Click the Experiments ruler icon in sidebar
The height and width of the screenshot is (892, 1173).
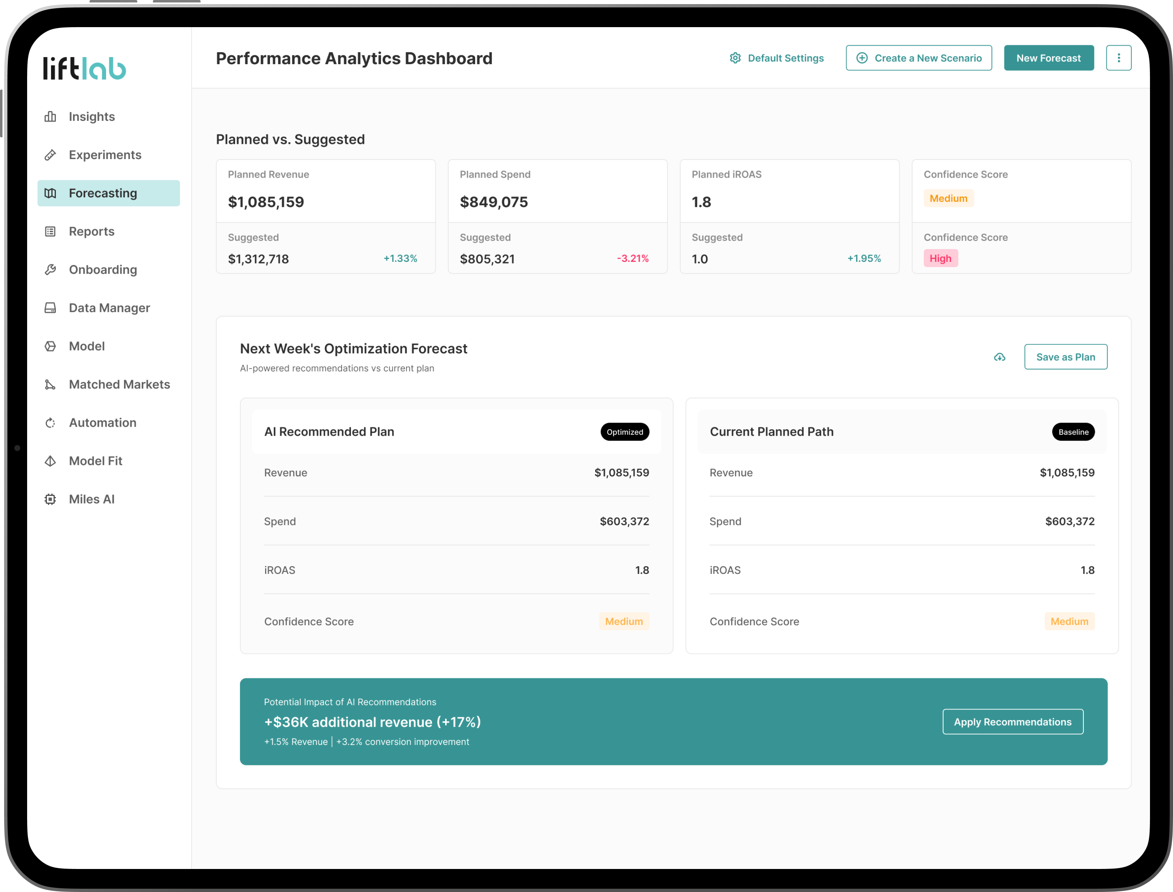point(51,155)
